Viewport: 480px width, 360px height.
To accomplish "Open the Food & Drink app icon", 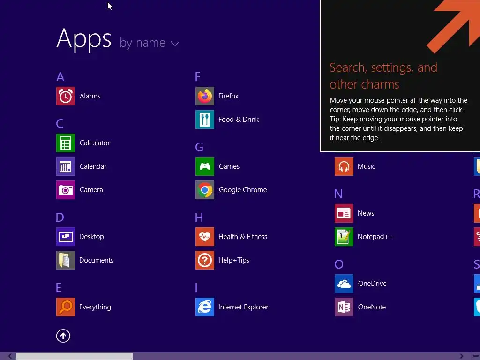I will coord(205,120).
